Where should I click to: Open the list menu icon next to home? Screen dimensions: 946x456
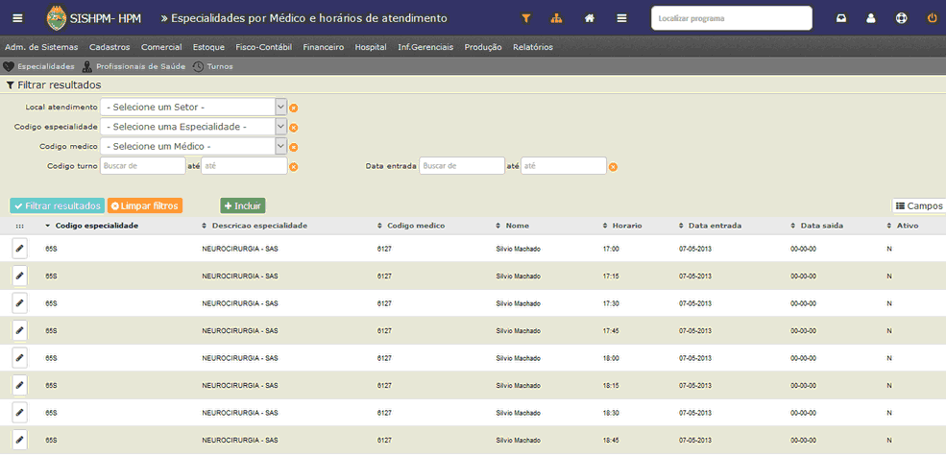pyautogui.click(x=622, y=18)
